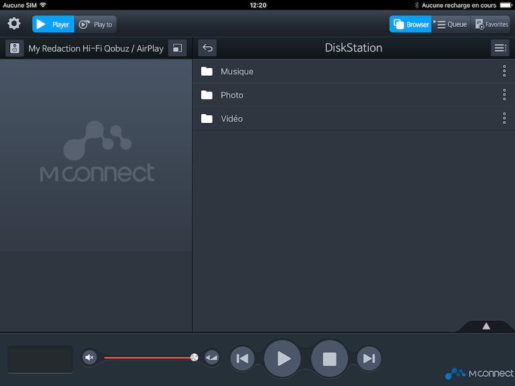515x386 pixels.
Task: Open the Browser tab
Action: [x=410, y=25]
